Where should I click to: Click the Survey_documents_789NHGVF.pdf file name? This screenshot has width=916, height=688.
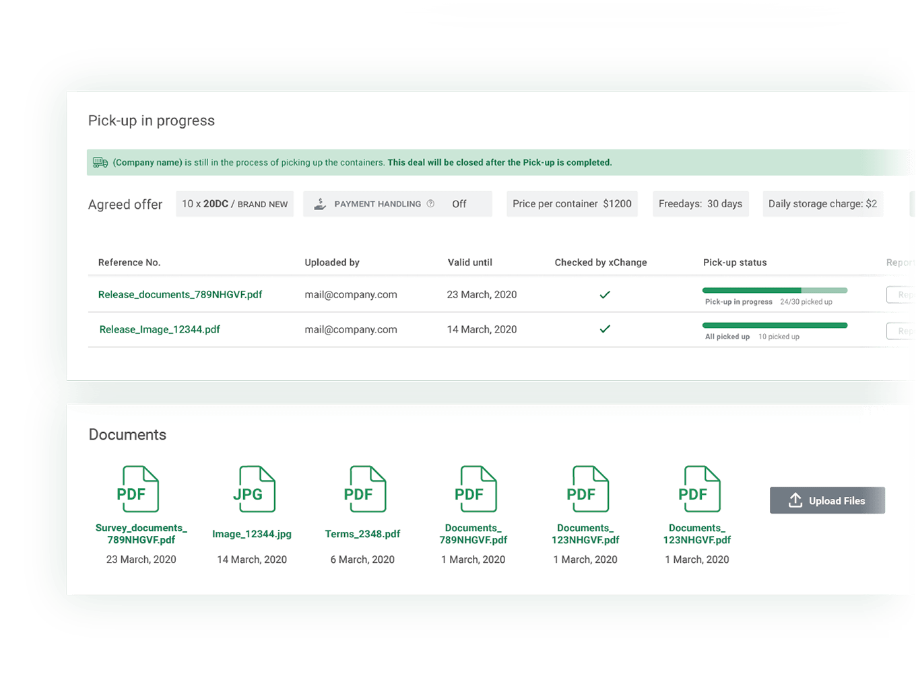pos(141,534)
